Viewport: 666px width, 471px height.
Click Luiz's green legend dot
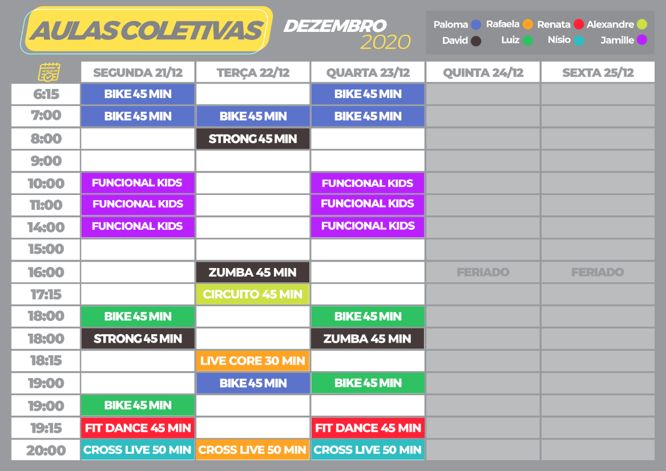click(528, 40)
